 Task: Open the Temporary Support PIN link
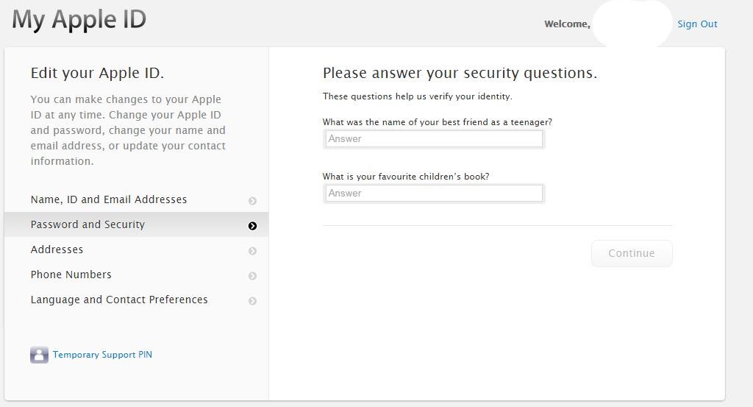[x=102, y=355]
